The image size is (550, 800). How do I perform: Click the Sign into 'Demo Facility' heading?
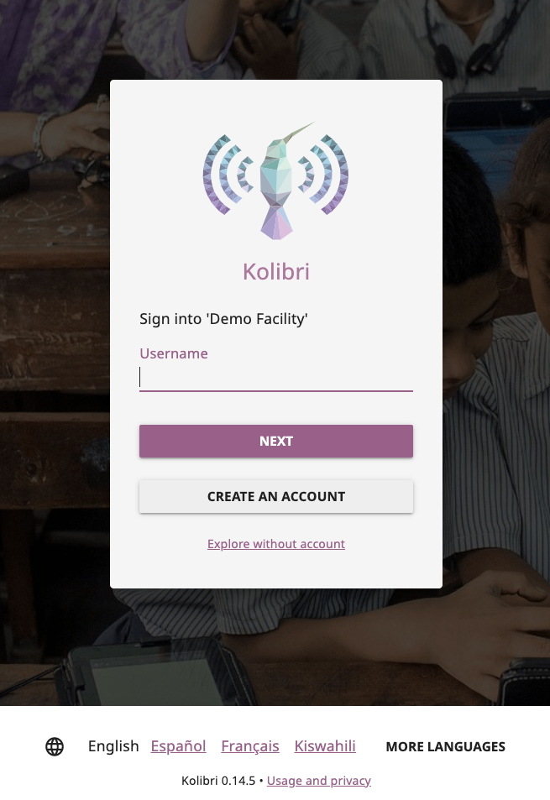point(223,319)
